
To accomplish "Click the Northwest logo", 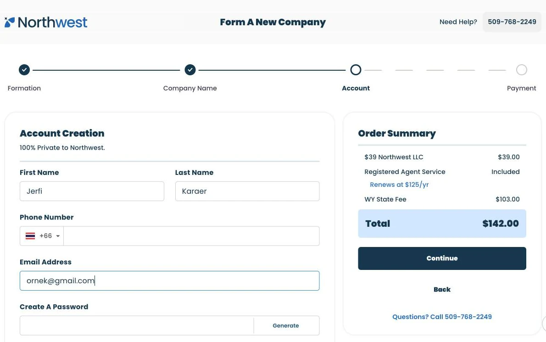I will pos(45,22).
